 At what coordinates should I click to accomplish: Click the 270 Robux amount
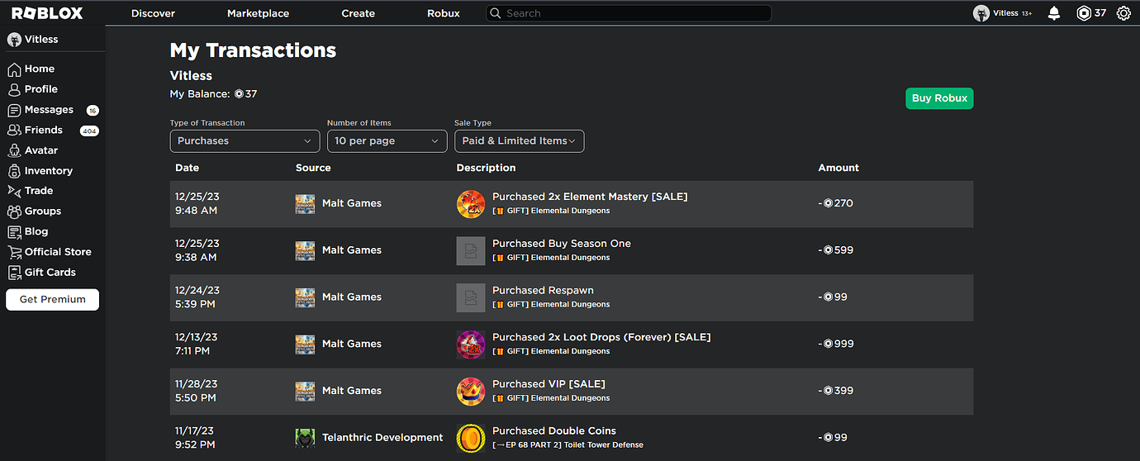coord(836,203)
